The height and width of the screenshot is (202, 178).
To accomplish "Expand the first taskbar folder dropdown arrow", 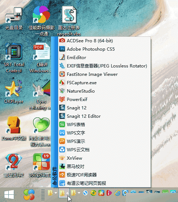I will (x=56, y=193).
